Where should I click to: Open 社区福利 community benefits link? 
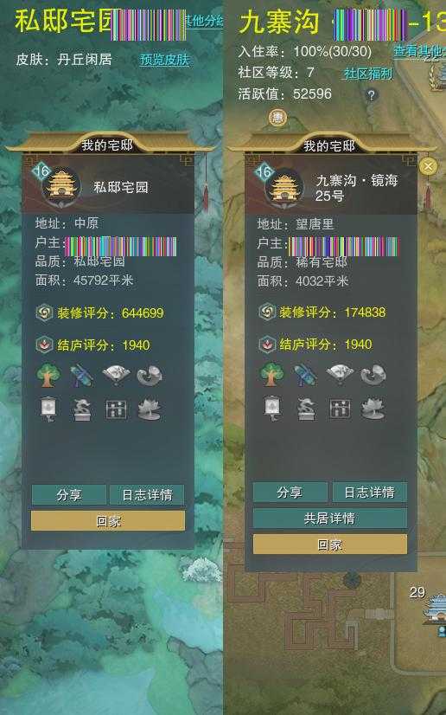[367, 73]
